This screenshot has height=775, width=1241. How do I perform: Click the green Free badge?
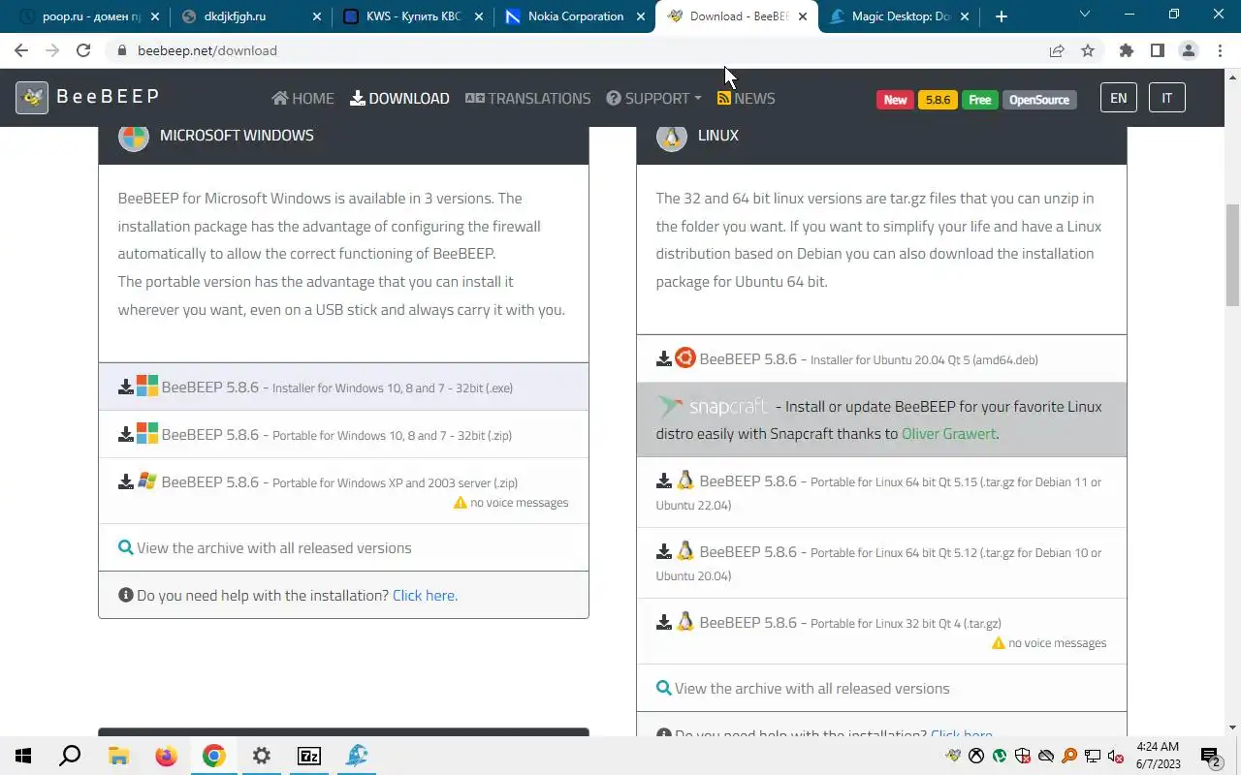[x=980, y=100]
